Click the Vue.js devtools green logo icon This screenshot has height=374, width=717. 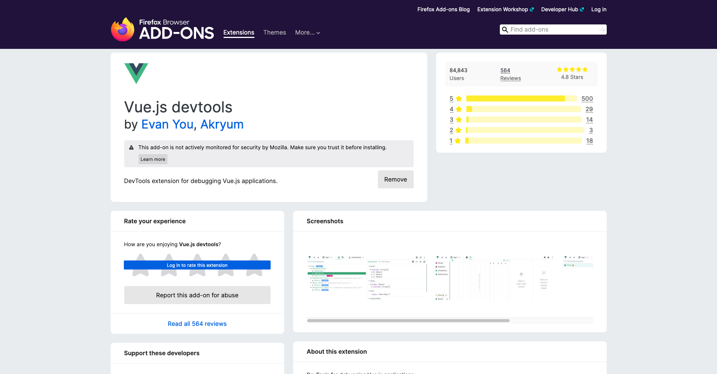(x=136, y=73)
